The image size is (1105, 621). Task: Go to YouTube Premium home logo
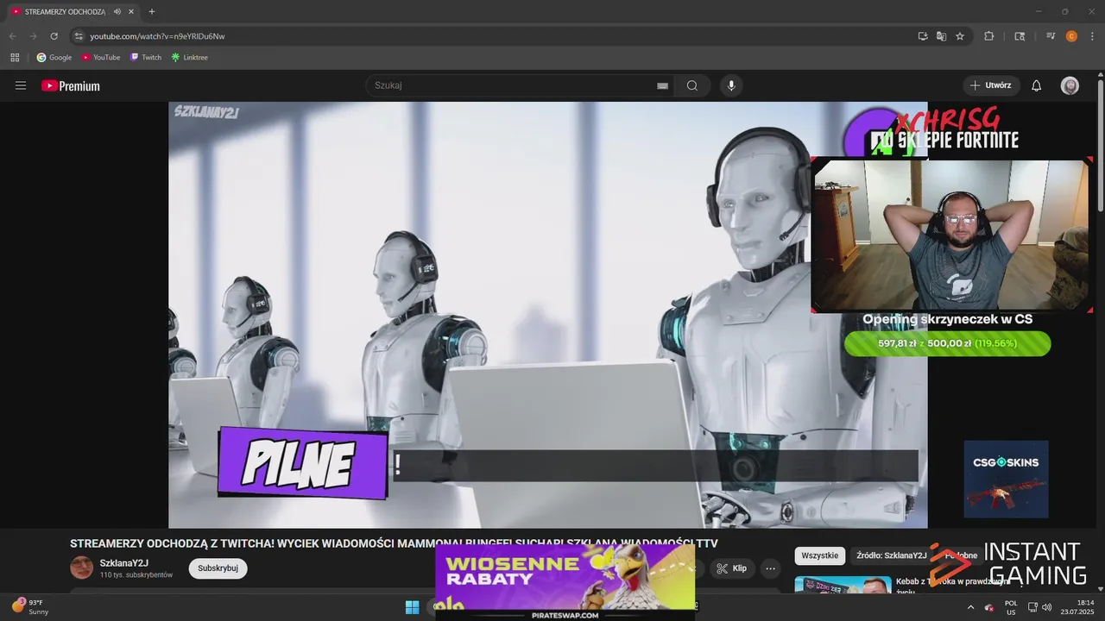pyautogui.click(x=71, y=85)
